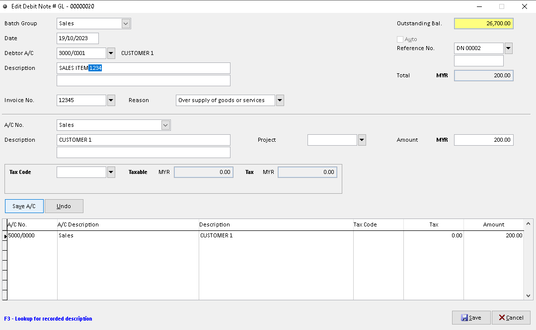Click the app icon in the title bar
This screenshot has height=330, width=536.
[5, 6]
